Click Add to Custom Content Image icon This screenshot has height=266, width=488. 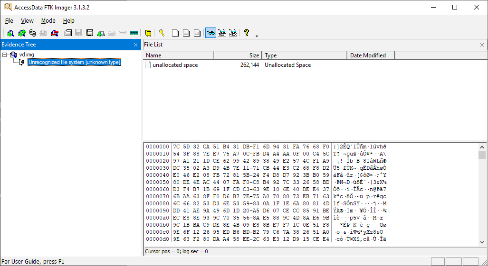click(101, 33)
